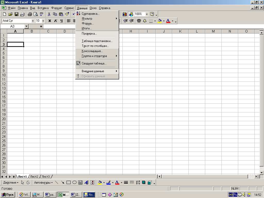Select the Rectangle drawing tool
264x198 pixels.
69,183
